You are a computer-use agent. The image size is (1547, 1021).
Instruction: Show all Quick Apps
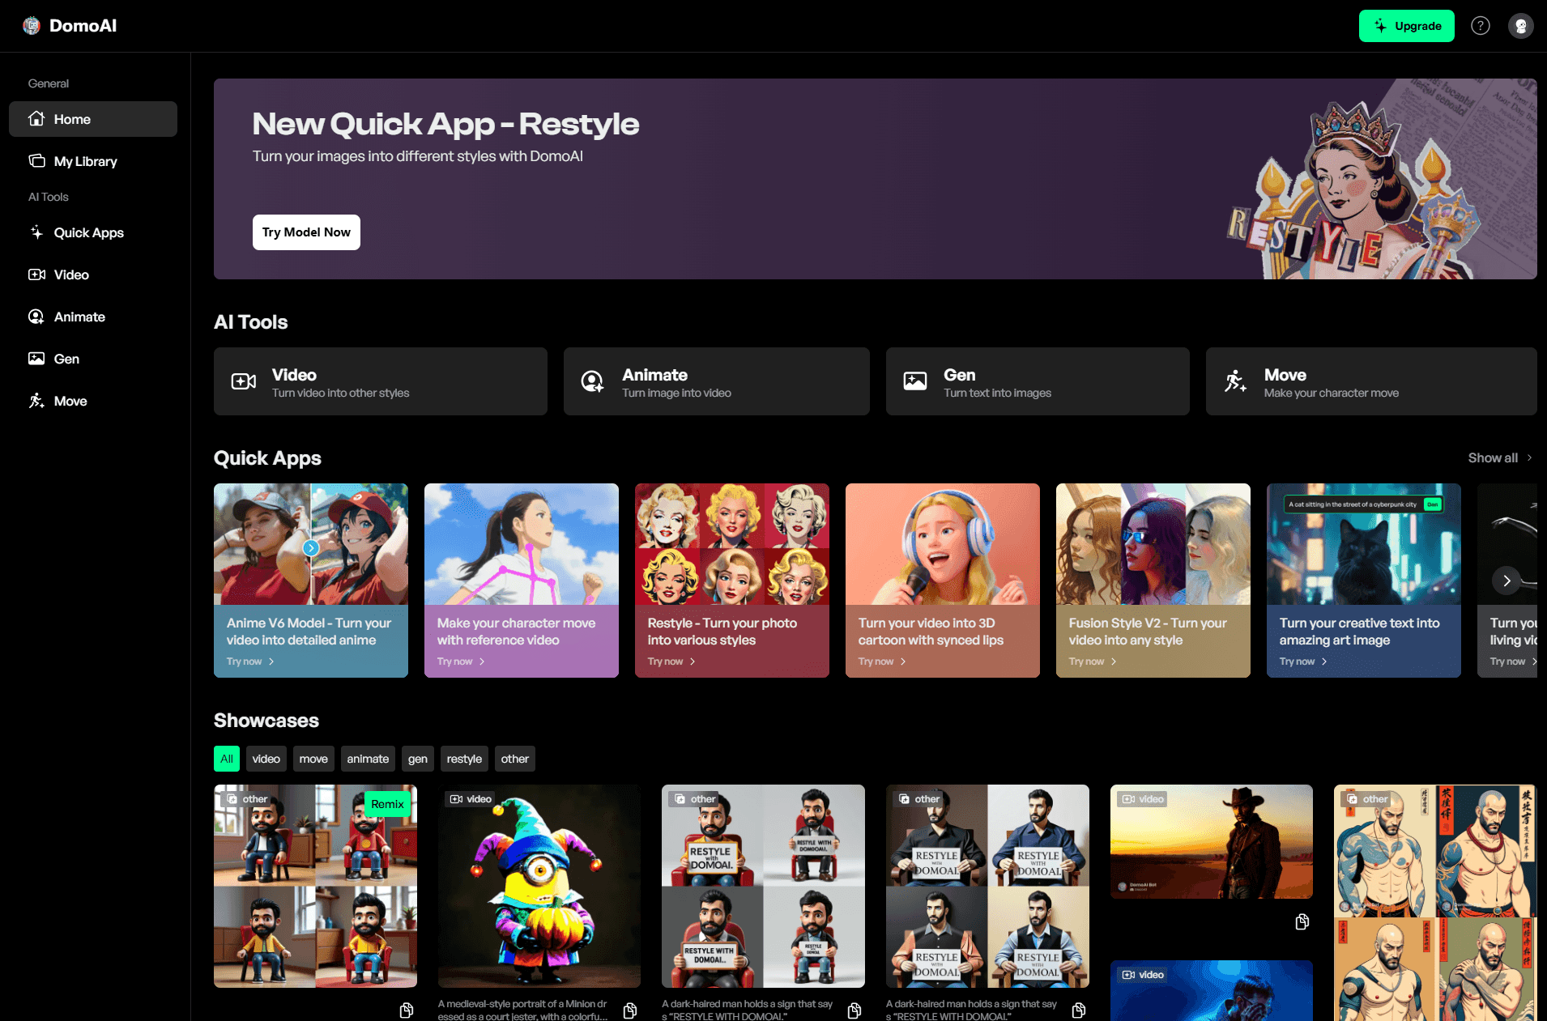tap(1500, 457)
